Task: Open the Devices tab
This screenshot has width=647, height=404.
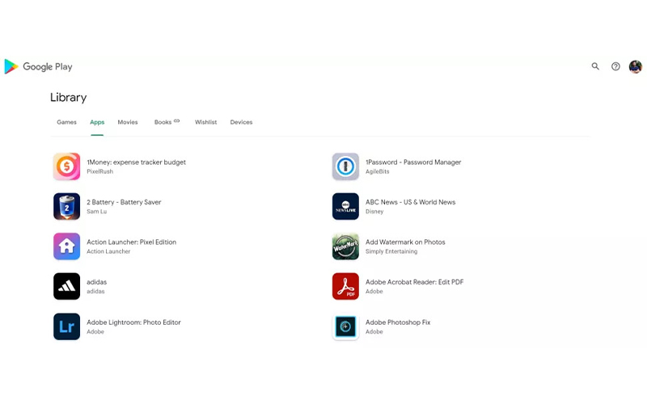Action: 241,122
